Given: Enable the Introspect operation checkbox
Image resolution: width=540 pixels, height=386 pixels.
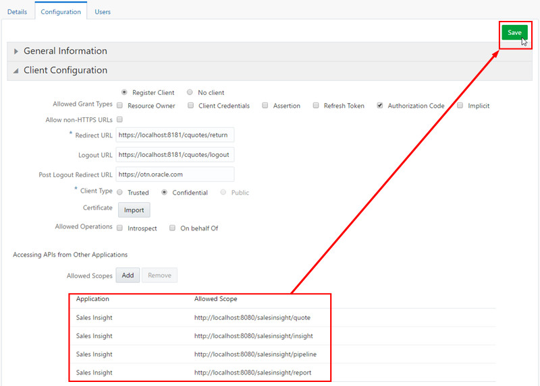Looking at the screenshot, I should [119, 228].
